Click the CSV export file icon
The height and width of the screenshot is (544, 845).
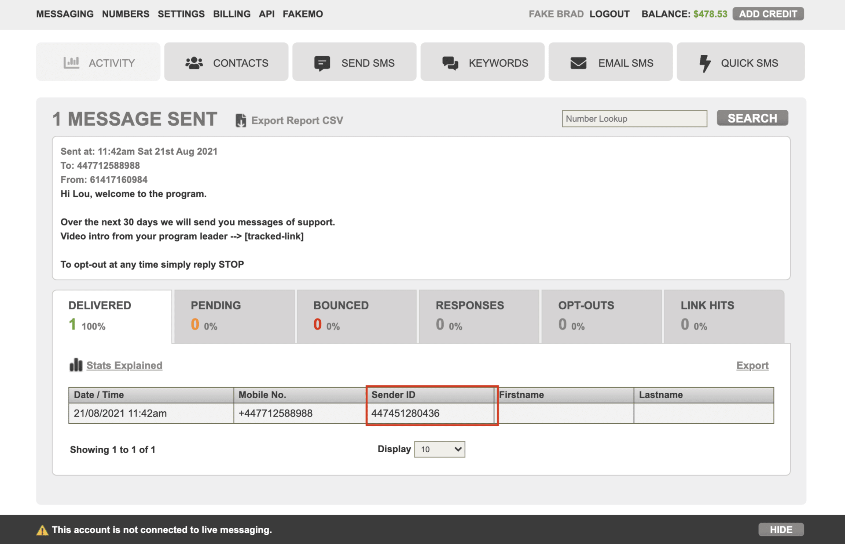(x=241, y=120)
